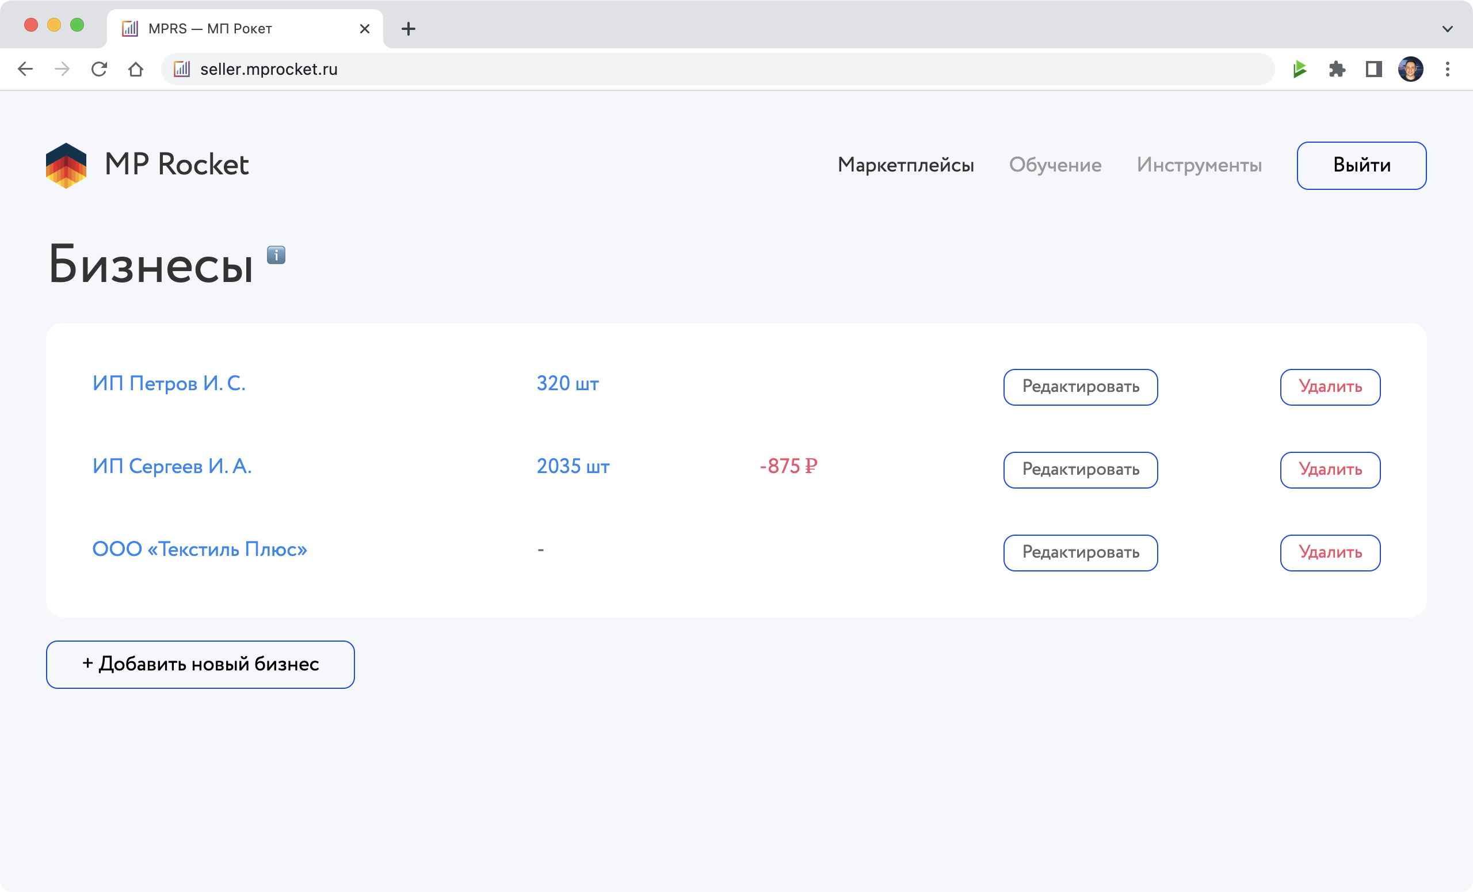This screenshot has width=1473, height=892.
Task: Delete the ООО «Текстиль Плюс» business
Action: pyautogui.click(x=1330, y=552)
